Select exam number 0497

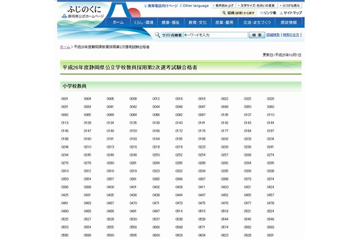point(156,211)
